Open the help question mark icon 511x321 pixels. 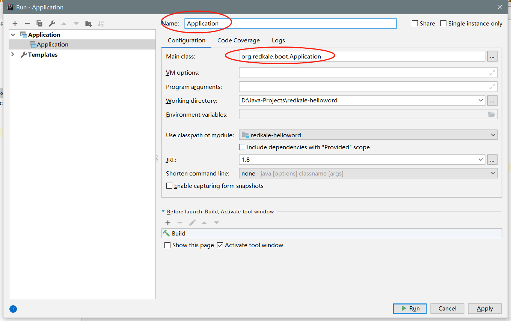point(13,309)
